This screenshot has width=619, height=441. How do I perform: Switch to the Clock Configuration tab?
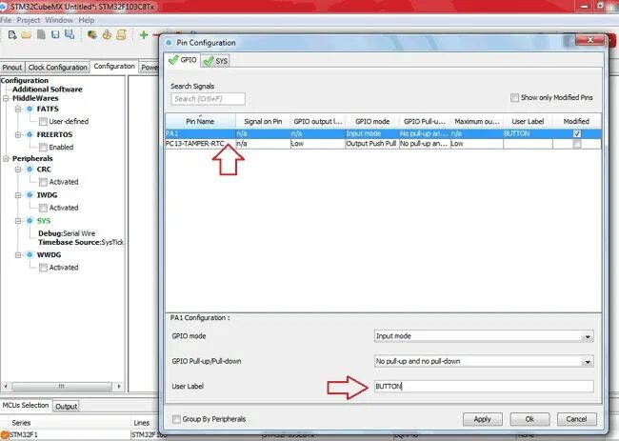click(58, 68)
